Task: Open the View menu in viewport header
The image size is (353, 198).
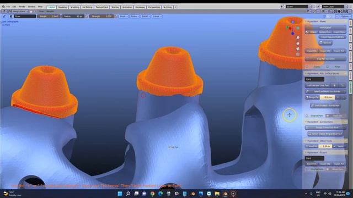Action: point(41,11)
